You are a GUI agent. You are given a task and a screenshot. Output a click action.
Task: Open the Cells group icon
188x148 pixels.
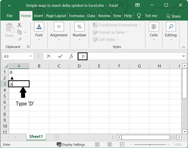point(154,27)
